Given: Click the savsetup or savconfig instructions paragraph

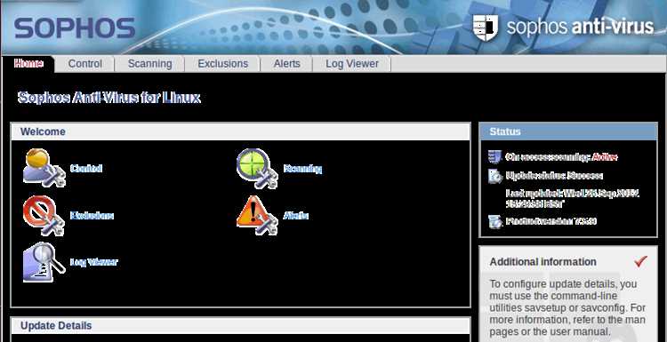Looking at the screenshot, I should (567, 307).
